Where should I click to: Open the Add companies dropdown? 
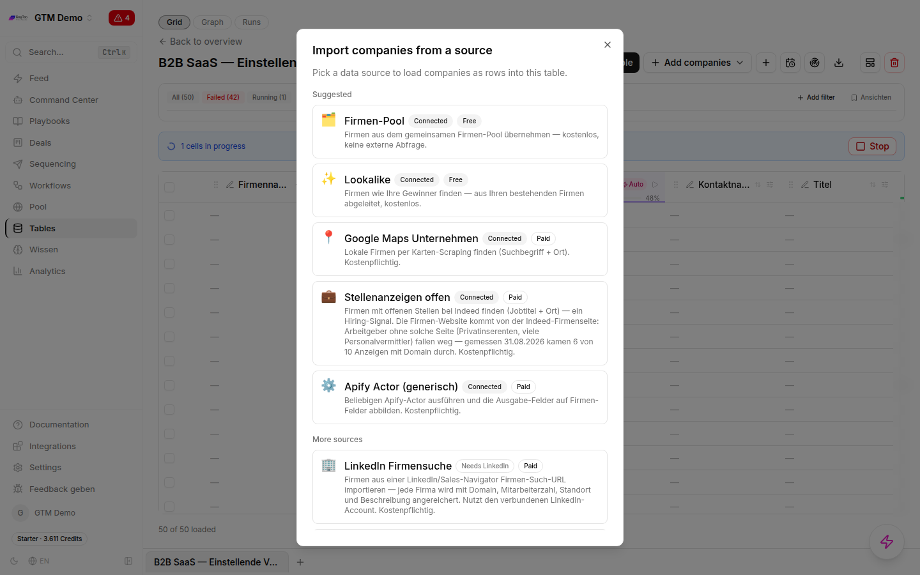[x=697, y=63]
